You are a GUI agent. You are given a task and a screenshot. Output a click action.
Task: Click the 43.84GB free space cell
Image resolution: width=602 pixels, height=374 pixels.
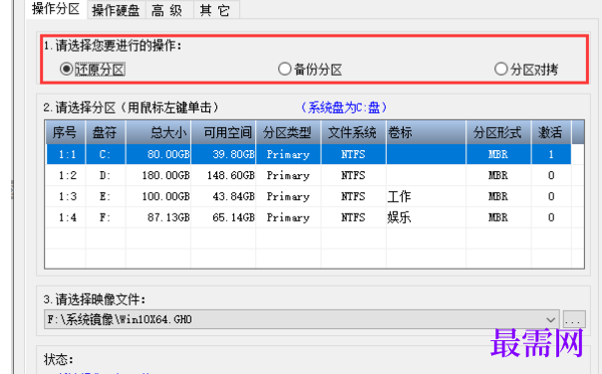(x=223, y=197)
